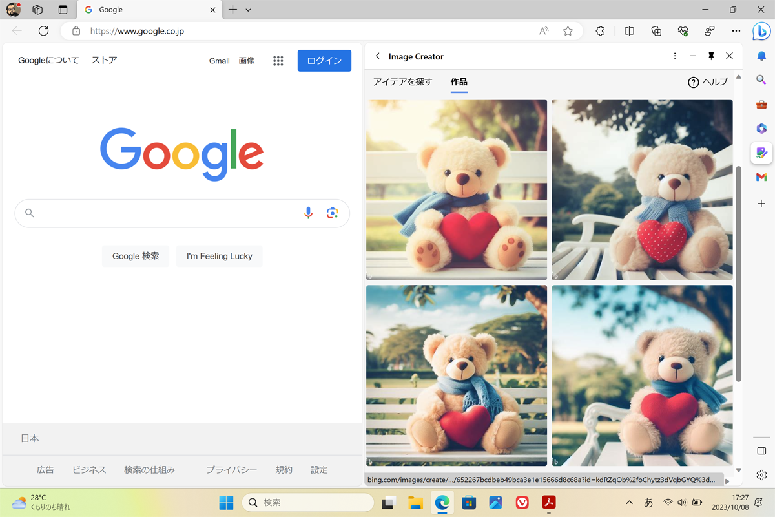Open Gmail link on Google page
The width and height of the screenshot is (775, 517).
220,61
